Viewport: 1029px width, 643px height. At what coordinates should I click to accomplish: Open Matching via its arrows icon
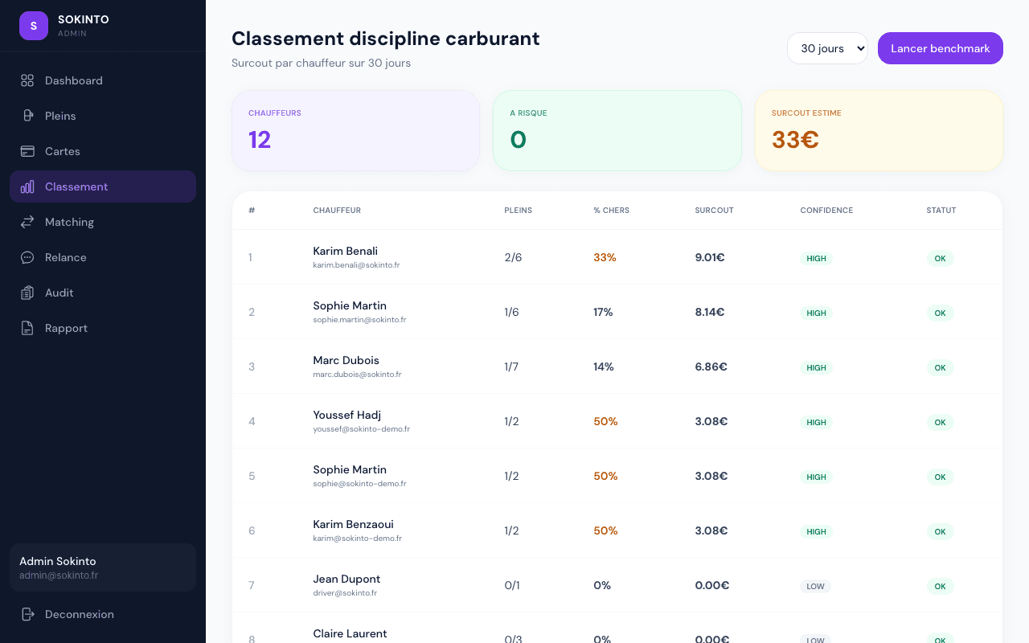coord(27,222)
